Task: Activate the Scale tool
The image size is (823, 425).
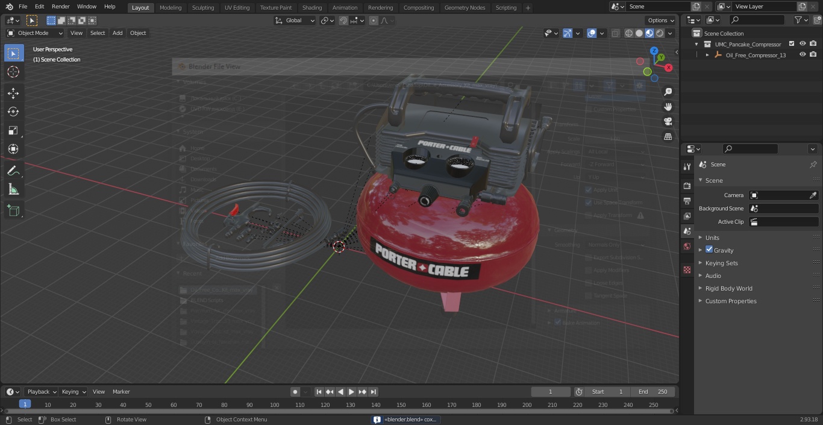Action: click(x=13, y=130)
